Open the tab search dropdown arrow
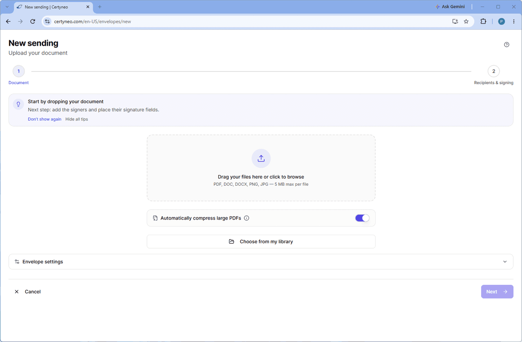Viewport: 522px width, 342px height. pyautogui.click(x=7, y=7)
